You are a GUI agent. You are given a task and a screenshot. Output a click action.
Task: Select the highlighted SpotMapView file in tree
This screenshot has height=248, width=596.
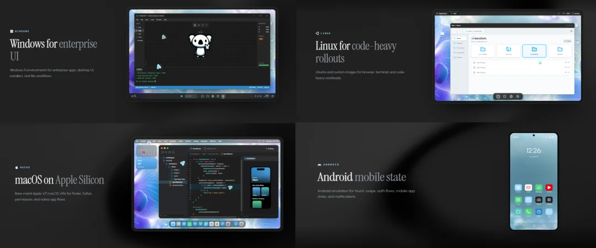pyautogui.click(x=173, y=182)
